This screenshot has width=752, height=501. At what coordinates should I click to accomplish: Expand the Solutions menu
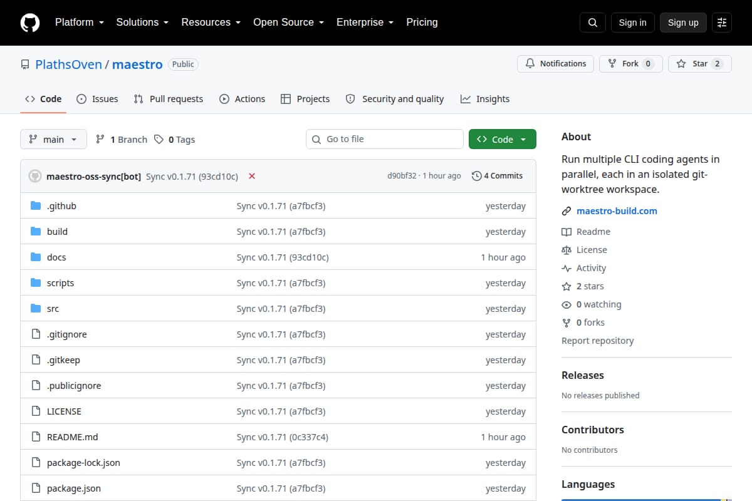point(142,23)
